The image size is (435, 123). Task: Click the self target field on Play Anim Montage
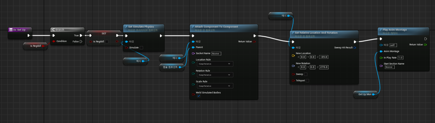[393, 45]
